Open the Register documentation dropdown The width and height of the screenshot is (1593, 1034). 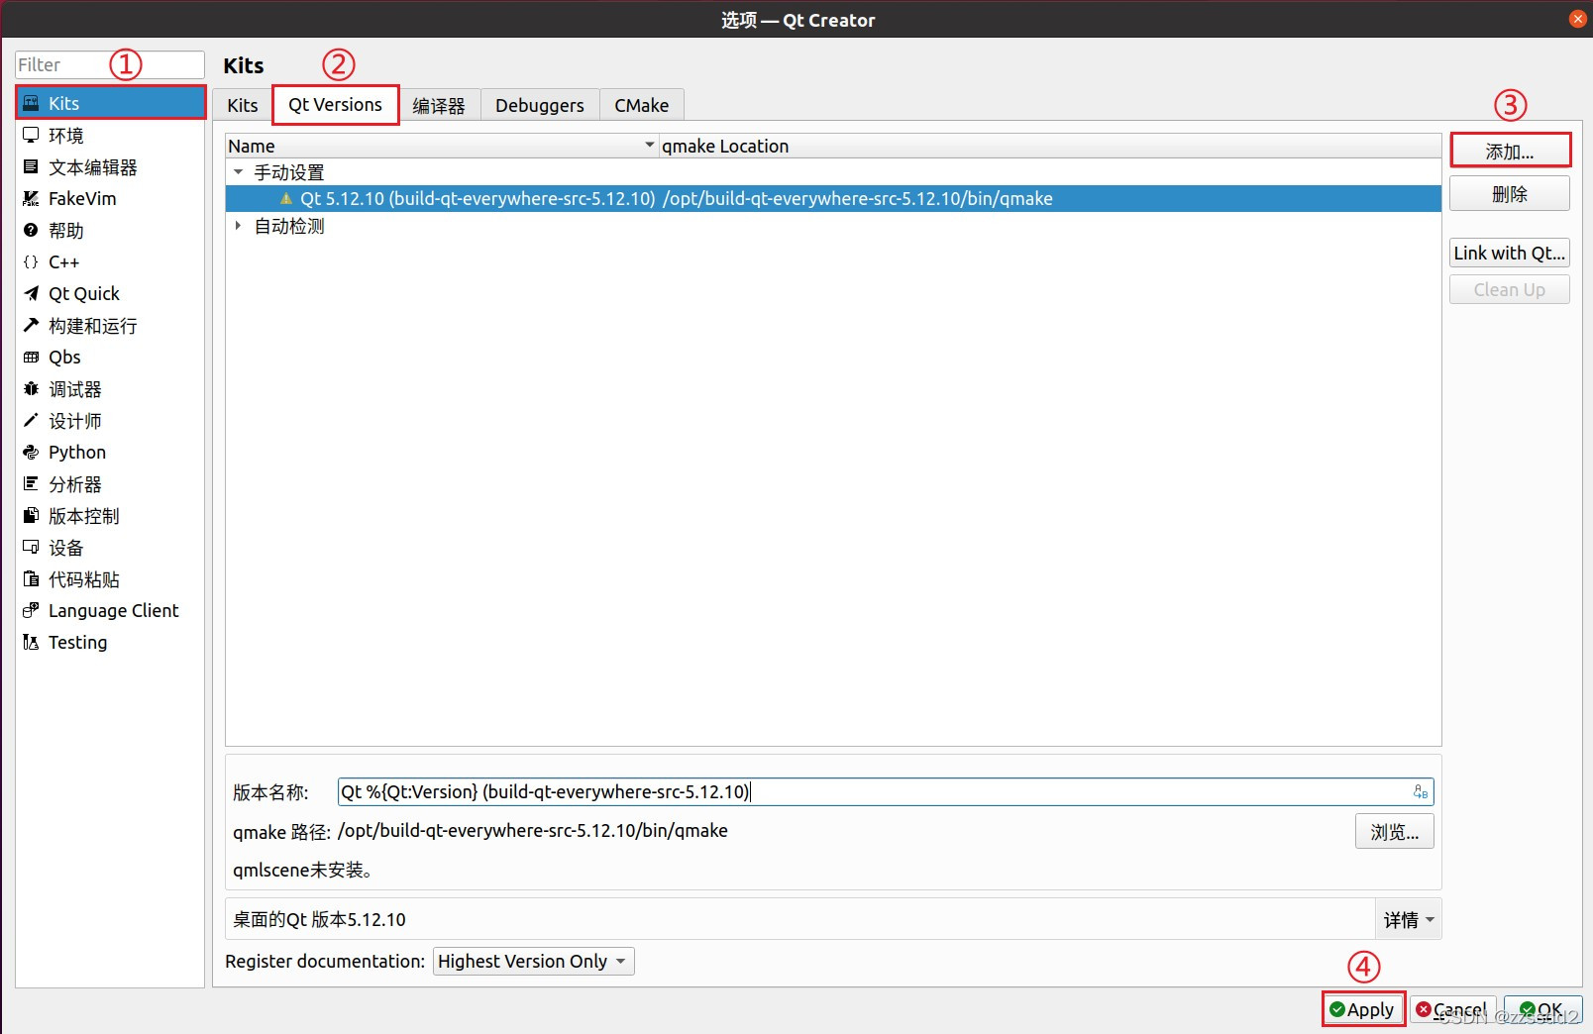[x=534, y=961]
